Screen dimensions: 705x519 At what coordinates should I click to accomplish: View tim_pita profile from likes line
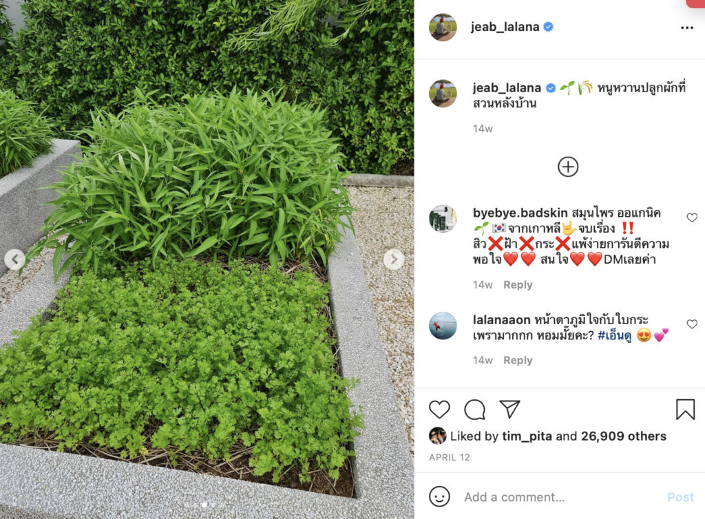(527, 436)
